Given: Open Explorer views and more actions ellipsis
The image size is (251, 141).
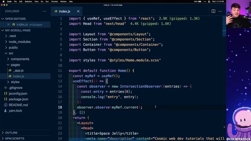Looking at the screenshot, I should tap(44, 11).
